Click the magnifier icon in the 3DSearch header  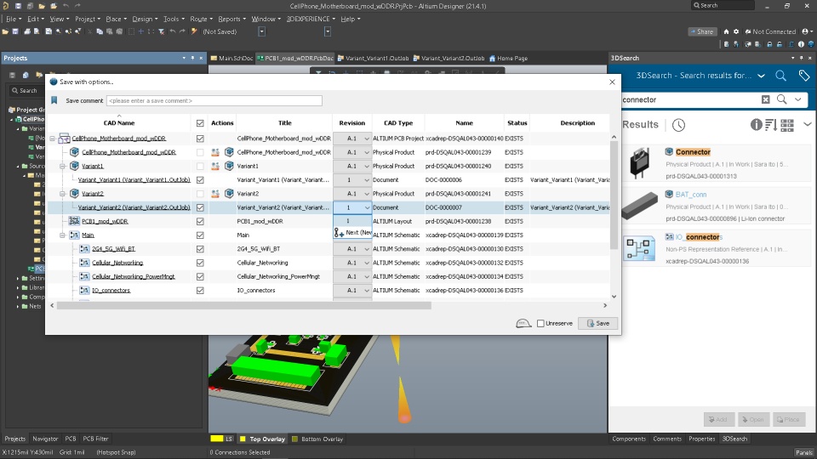(780, 76)
